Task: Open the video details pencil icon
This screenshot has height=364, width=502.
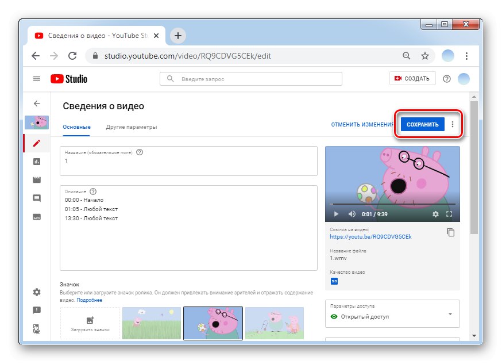Action: (37, 143)
